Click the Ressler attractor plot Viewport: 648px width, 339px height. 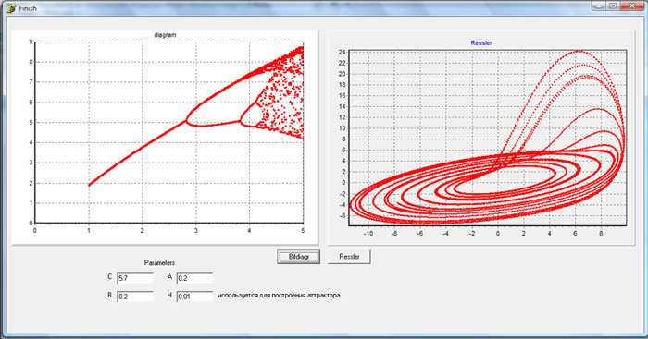(488, 138)
